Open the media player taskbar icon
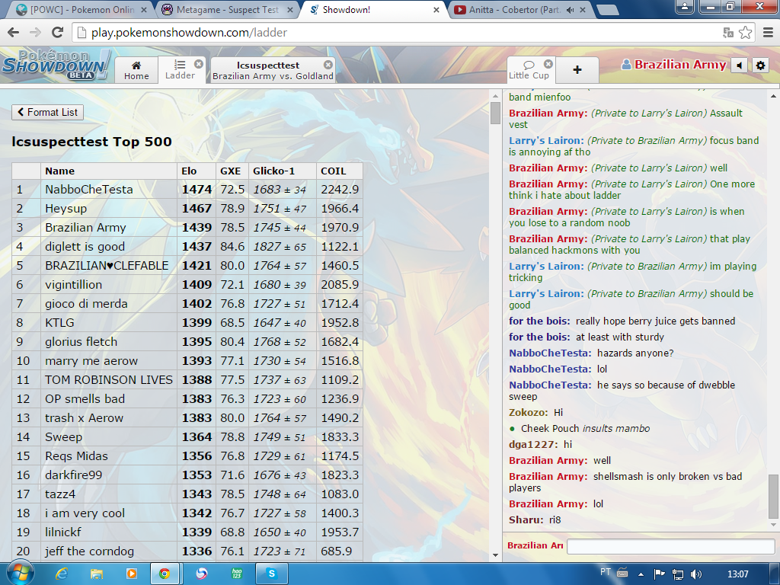The height and width of the screenshot is (585, 780). coord(131,574)
